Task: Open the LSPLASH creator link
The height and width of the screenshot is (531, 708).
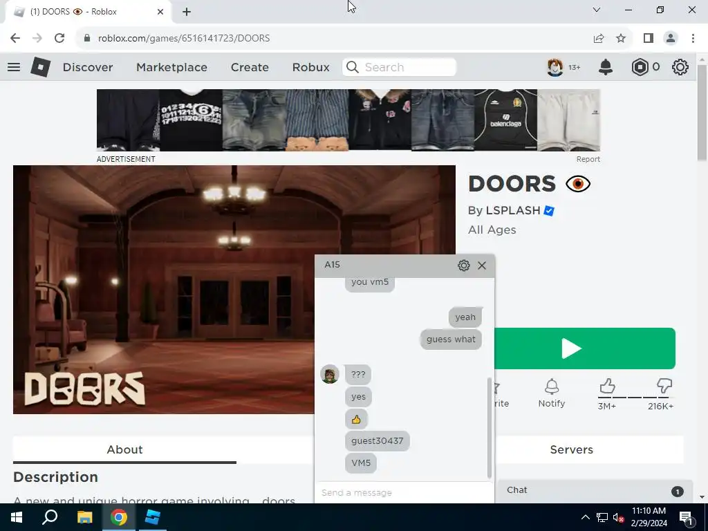Action: (513, 211)
